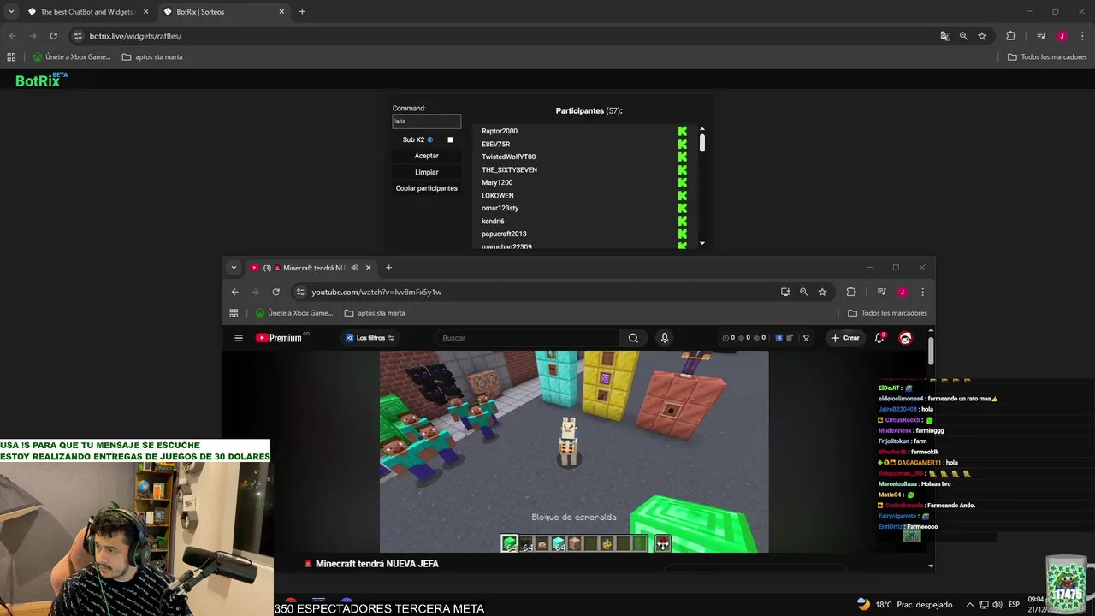The width and height of the screenshot is (1095, 616).
Task: Mute the Minecraft YouTube tab audio
Action: point(354,268)
